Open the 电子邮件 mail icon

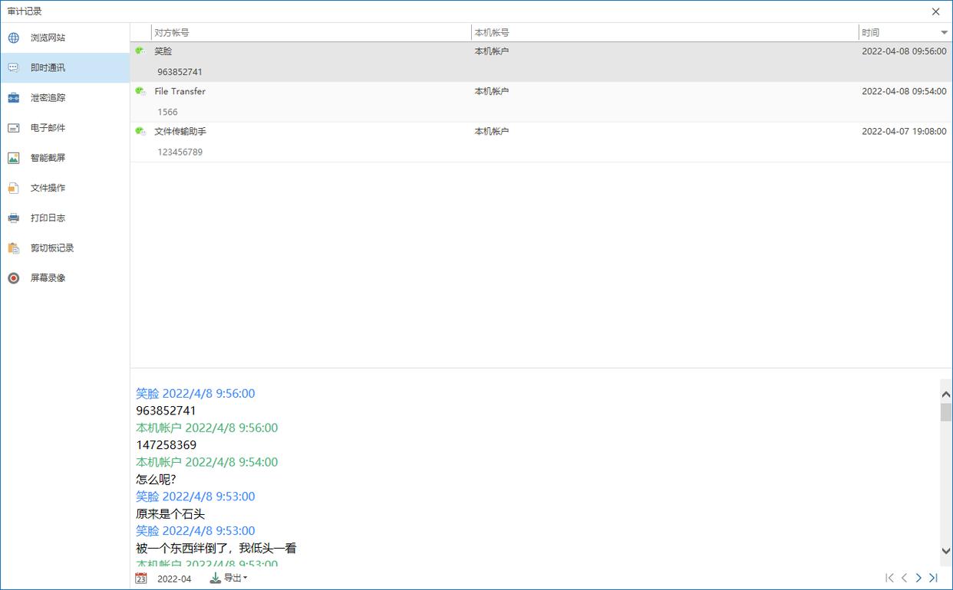pos(14,128)
